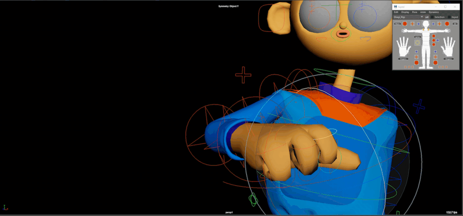Select the red foot control on the left leg

[416, 63]
